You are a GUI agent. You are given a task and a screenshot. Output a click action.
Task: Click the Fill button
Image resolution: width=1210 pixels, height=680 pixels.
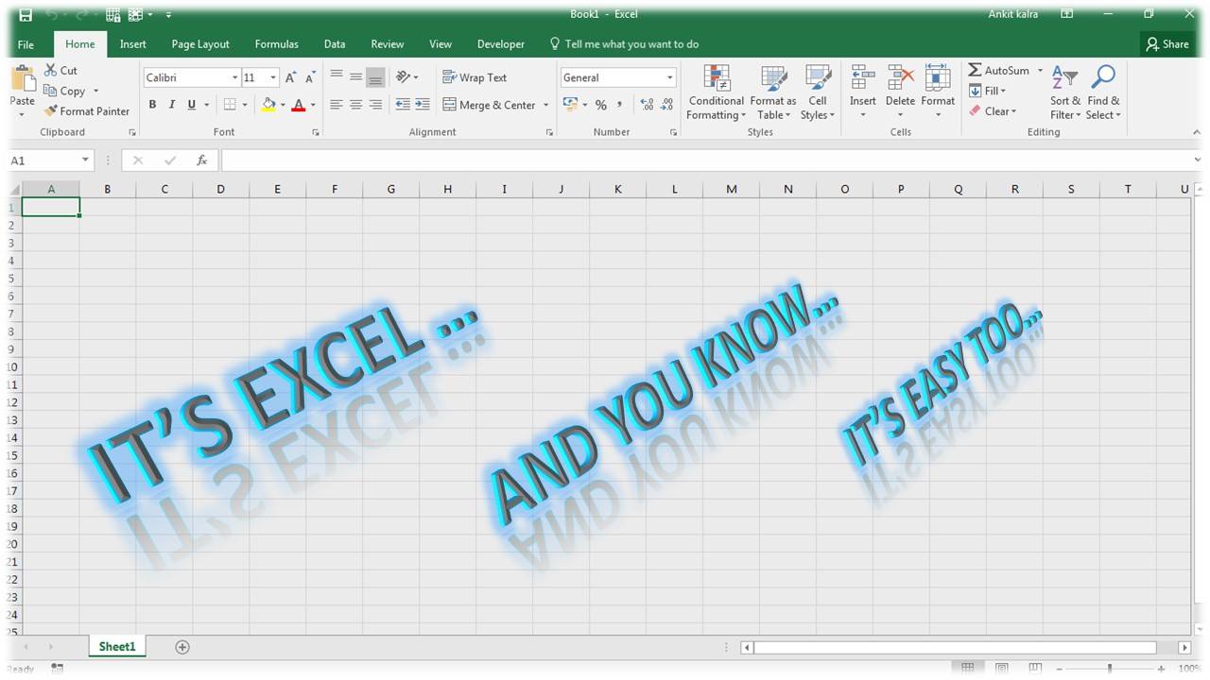point(987,92)
